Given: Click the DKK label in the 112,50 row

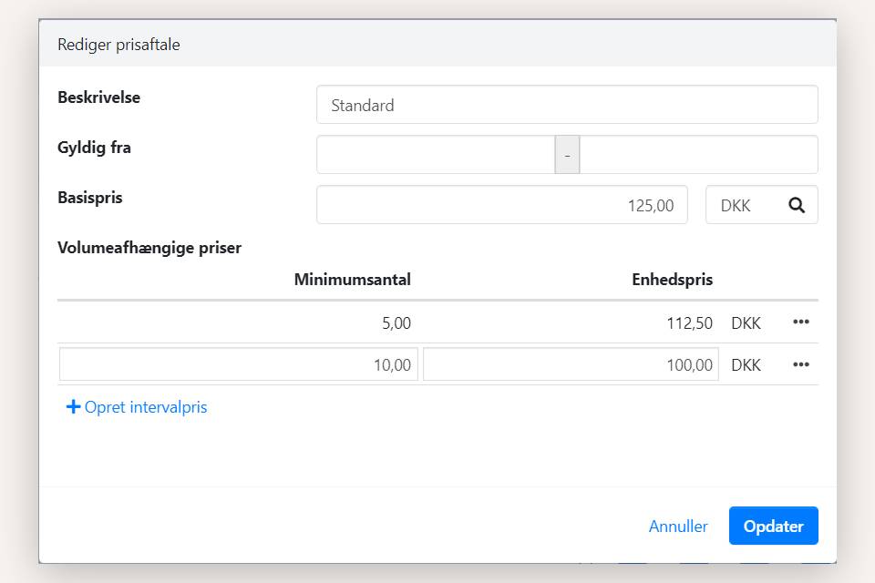Looking at the screenshot, I should pos(746,322).
